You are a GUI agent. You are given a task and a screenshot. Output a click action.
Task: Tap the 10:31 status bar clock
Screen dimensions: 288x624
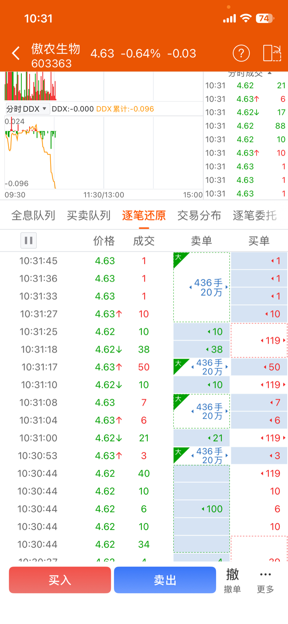pos(38,18)
